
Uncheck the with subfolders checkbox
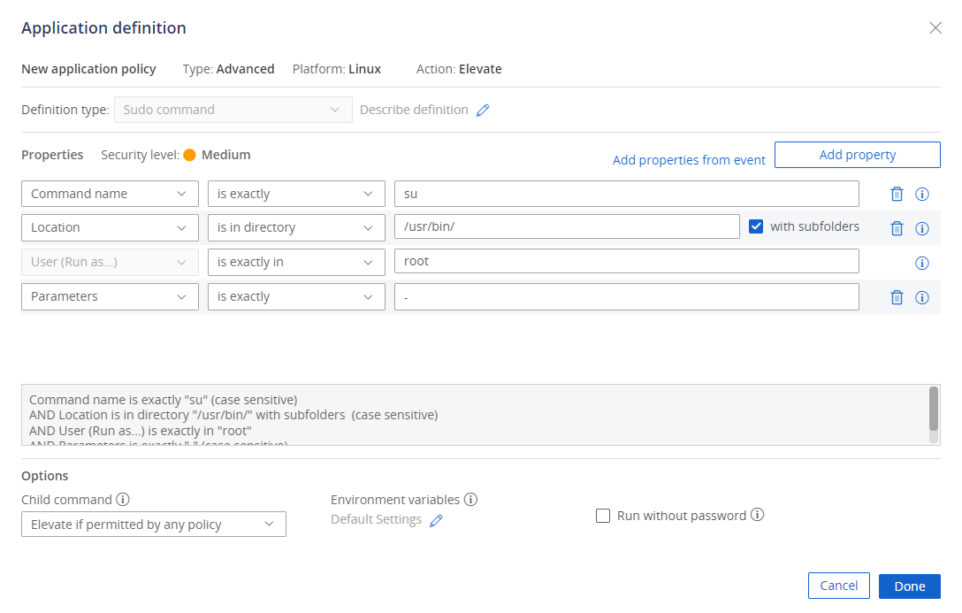[x=756, y=226]
